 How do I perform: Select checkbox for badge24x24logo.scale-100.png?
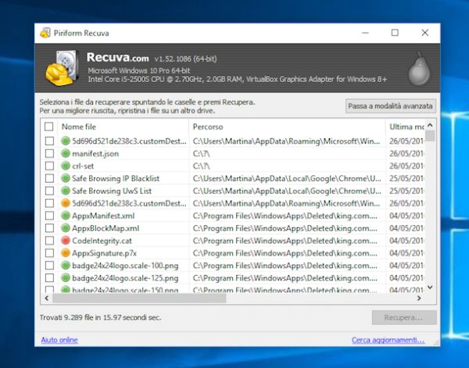49,266
